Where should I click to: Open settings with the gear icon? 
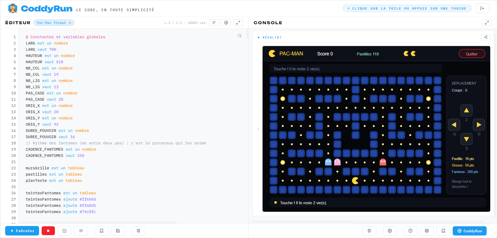click(x=390, y=231)
